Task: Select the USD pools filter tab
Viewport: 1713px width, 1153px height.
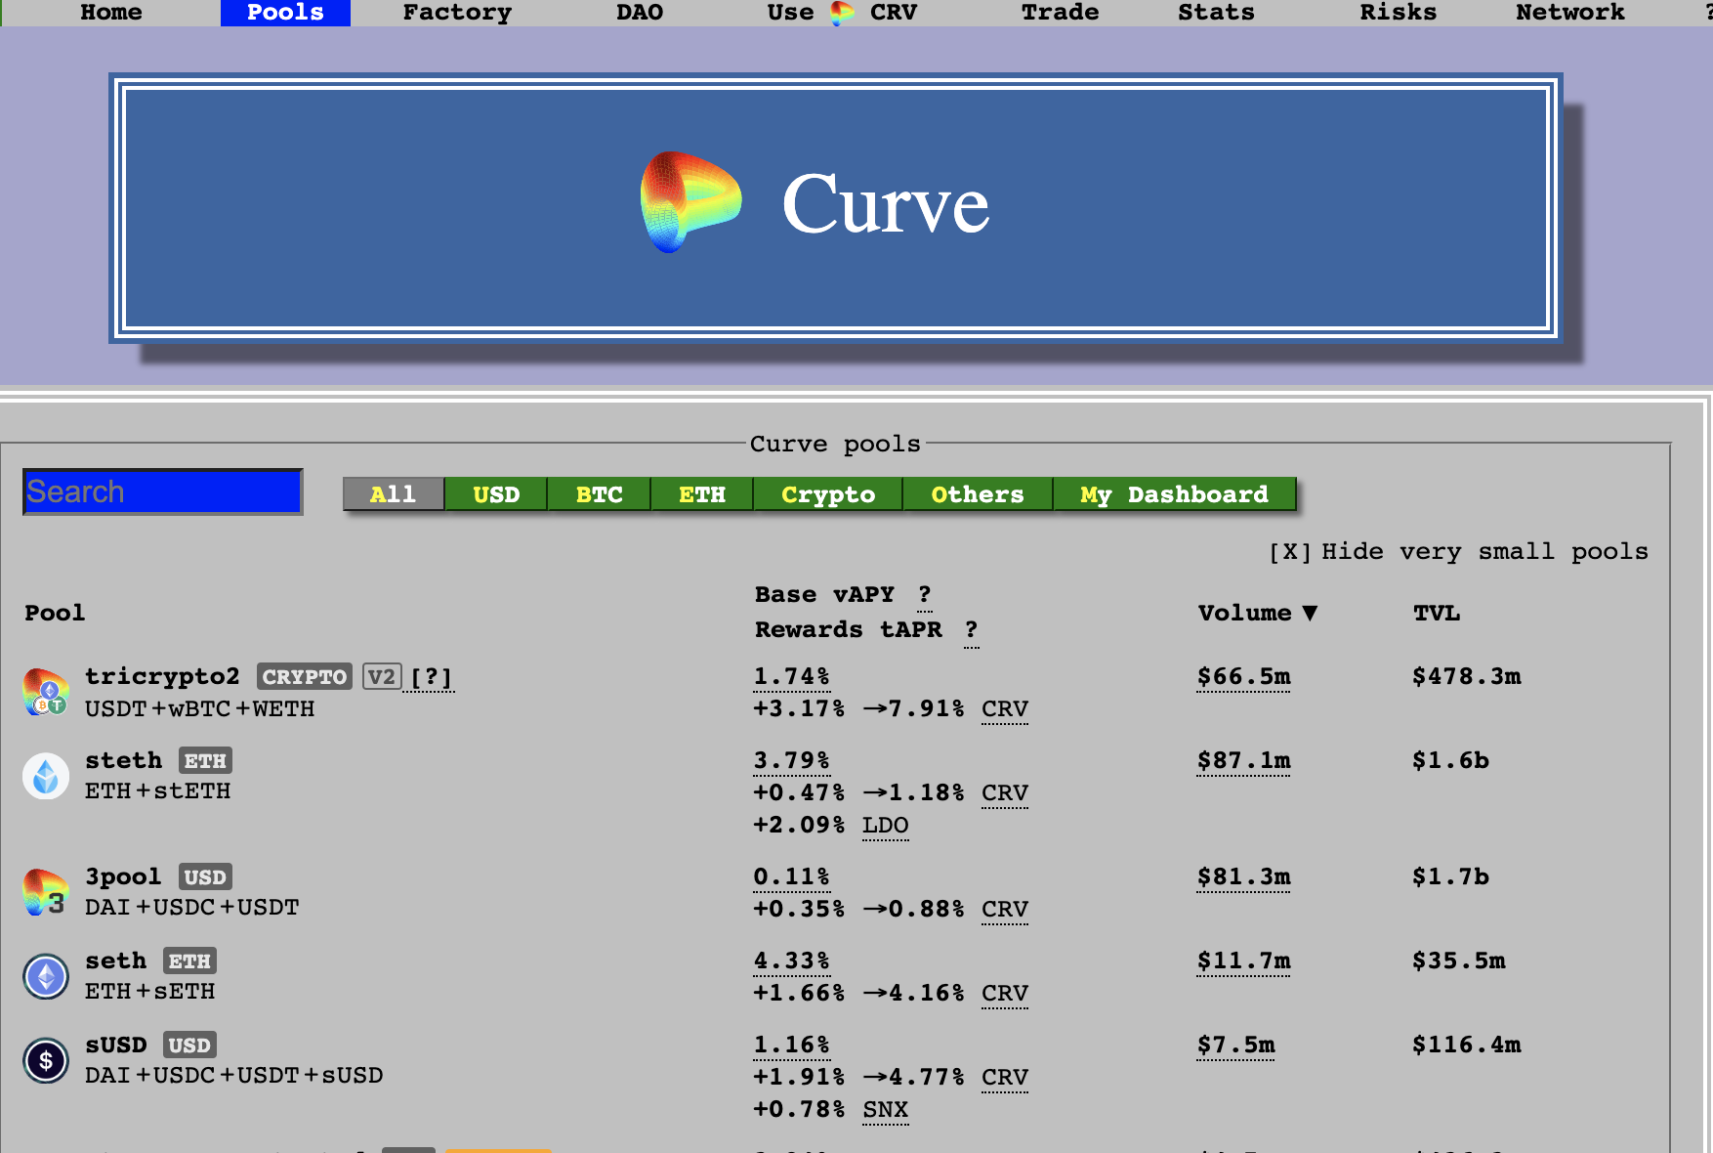Action: (x=496, y=494)
